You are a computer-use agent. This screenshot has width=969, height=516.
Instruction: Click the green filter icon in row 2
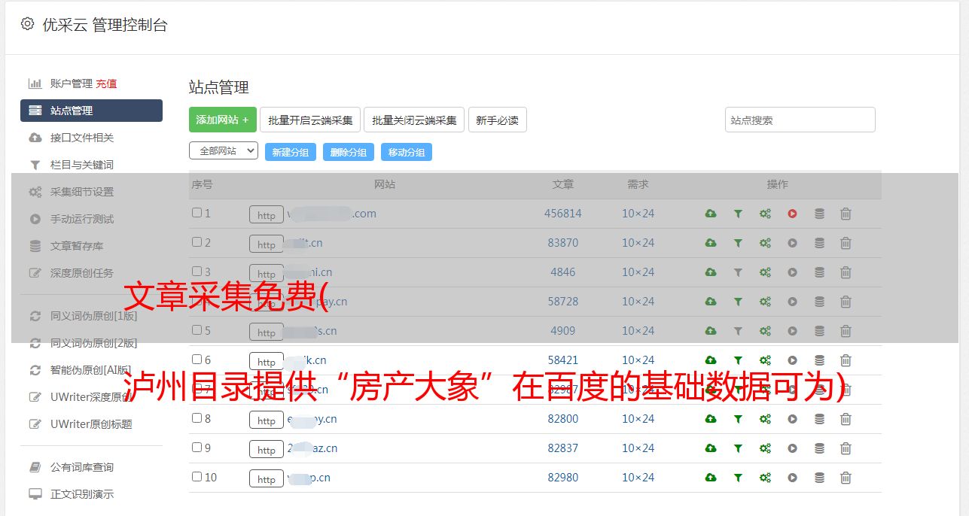pos(738,243)
